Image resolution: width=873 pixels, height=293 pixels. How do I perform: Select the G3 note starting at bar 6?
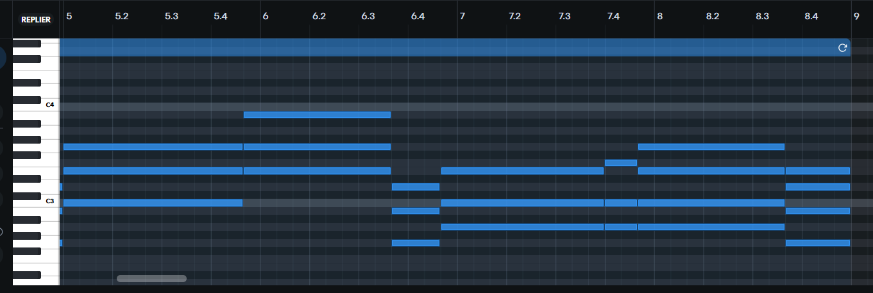317,147
